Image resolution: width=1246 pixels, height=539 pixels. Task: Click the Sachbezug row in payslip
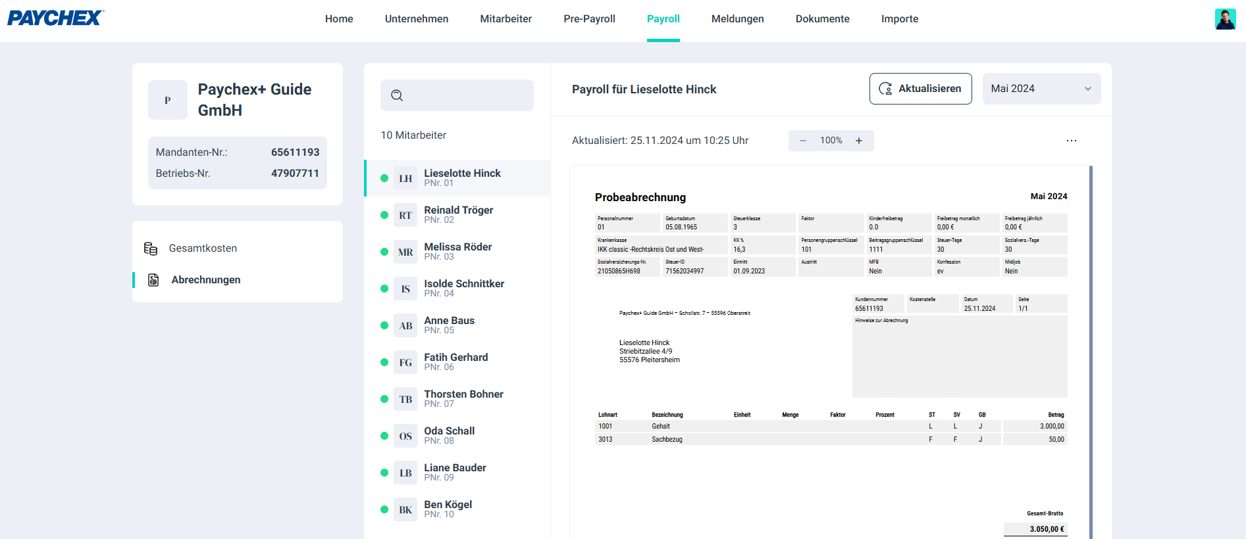(831, 440)
